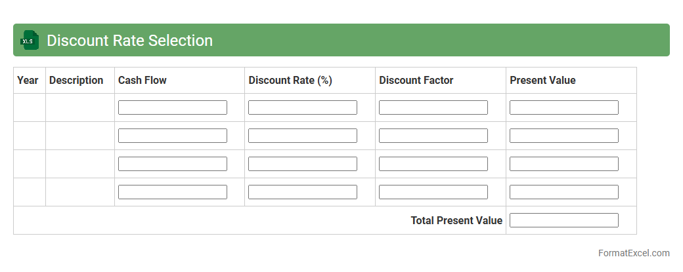683x272 pixels.
Task: Click the Total Present Value field
Action: 564,220
